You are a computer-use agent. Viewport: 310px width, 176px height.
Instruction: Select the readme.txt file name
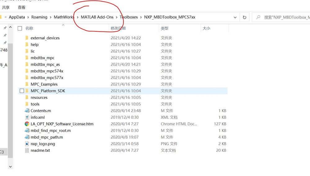(x=40, y=151)
